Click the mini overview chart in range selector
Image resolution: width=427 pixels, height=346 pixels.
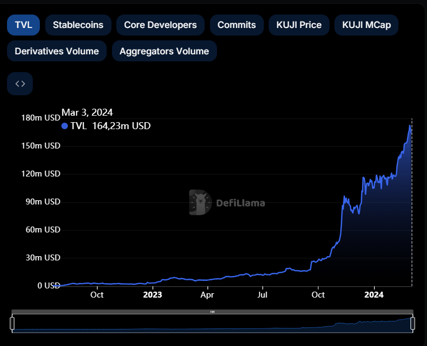[212, 324]
